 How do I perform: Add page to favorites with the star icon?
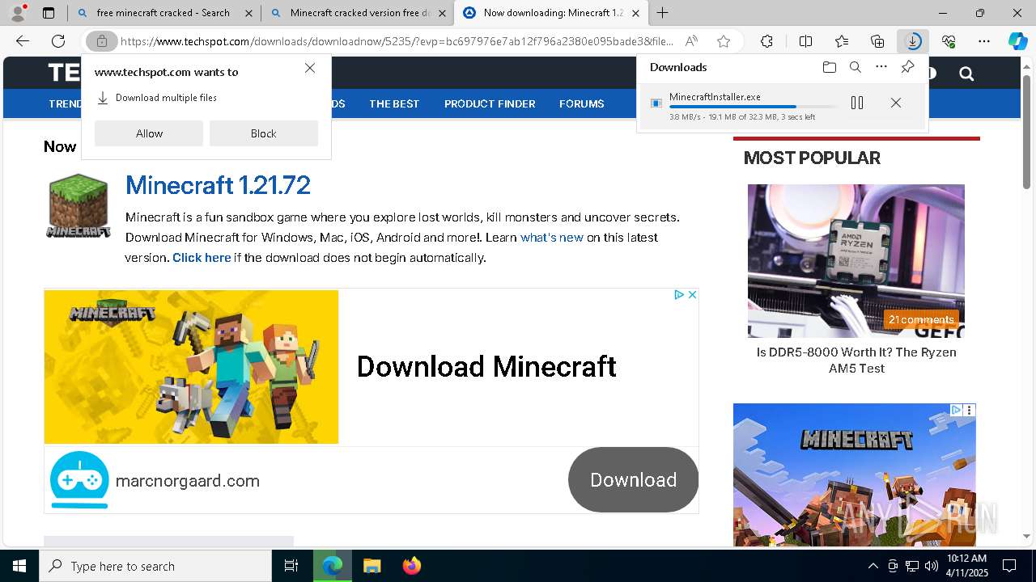pyautogui.click(x=724, y=41)
